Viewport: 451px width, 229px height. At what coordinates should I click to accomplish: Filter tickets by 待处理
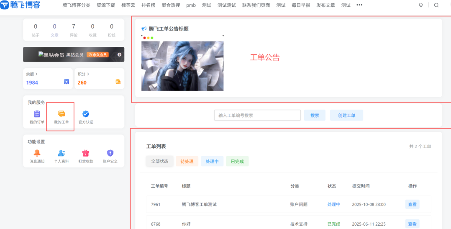click(x=187, y=162)
